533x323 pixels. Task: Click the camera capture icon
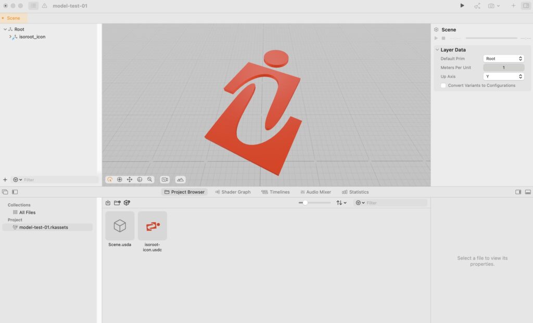[491, 6]
